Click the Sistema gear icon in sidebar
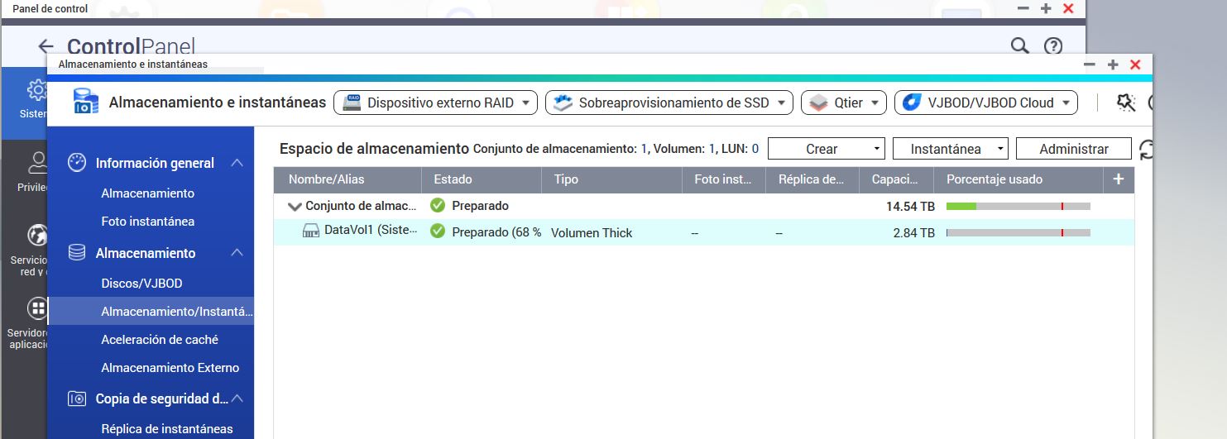 click(36, 90)
